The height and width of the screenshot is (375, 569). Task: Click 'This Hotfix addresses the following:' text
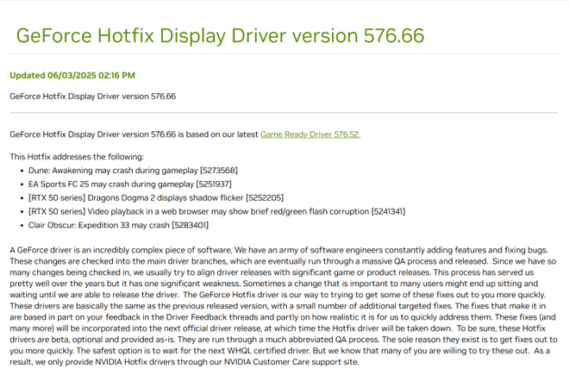click(x=77, y=157)
